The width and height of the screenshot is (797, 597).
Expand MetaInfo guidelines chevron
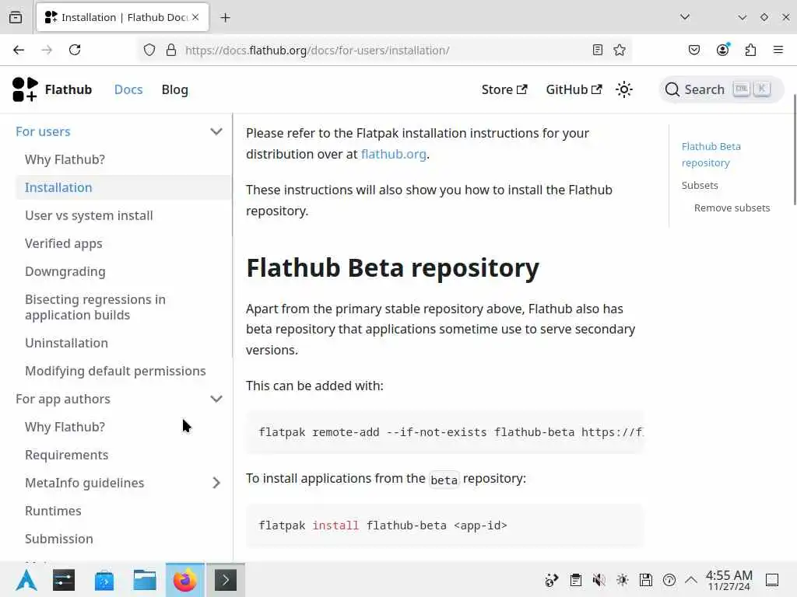(x=216, y=483)
